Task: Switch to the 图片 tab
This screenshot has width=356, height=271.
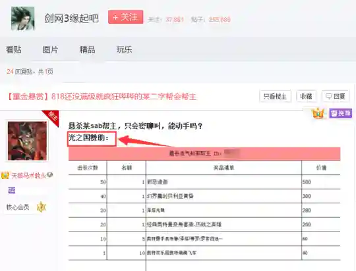Action: pyautogui.click(x=50, y=49)
